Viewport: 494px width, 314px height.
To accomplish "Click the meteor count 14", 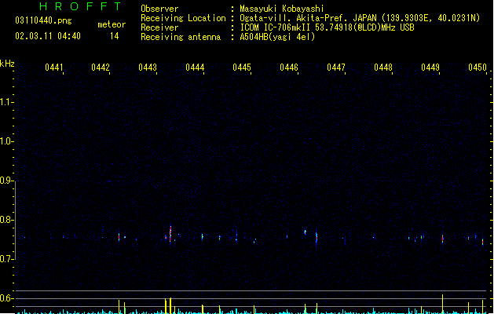I will pos(115,36).
